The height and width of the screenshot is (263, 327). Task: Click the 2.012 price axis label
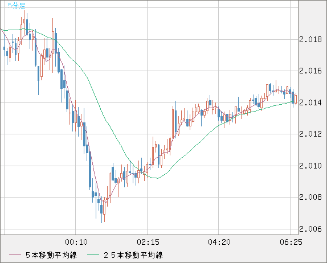pyautogui.click(x=310, y=134)
